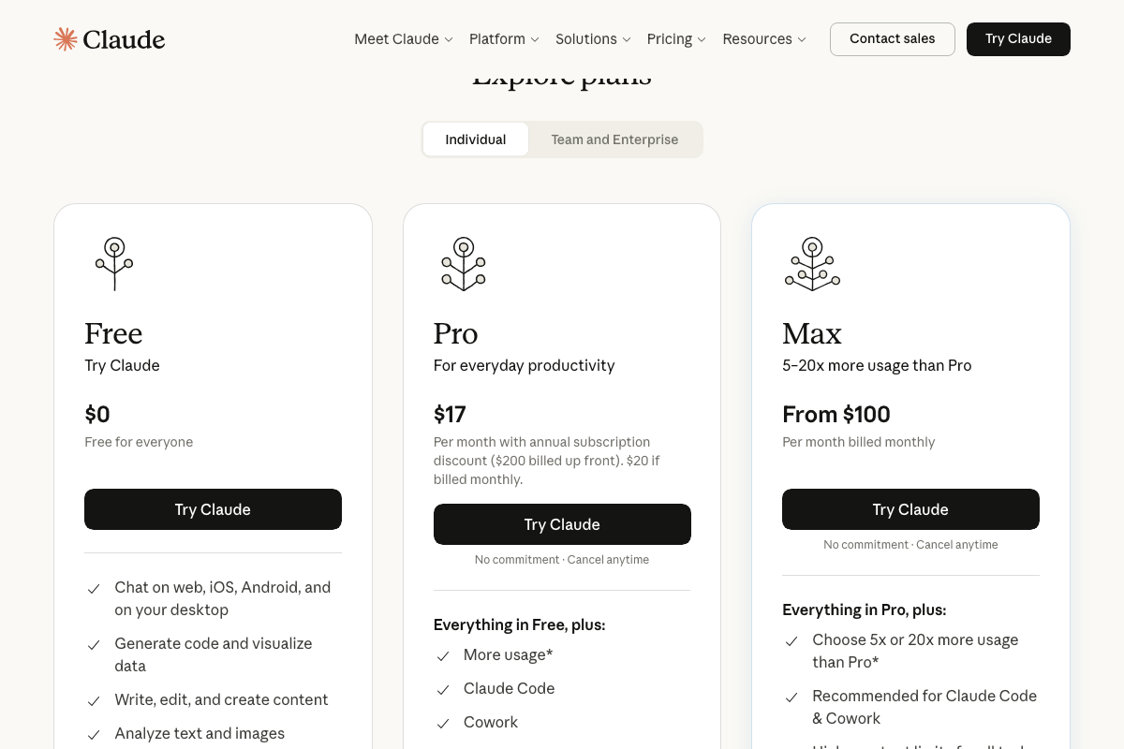Click the checkmark beside Cowork
Viewport: 1124px width, 749px height.
[x=442, y=724]
